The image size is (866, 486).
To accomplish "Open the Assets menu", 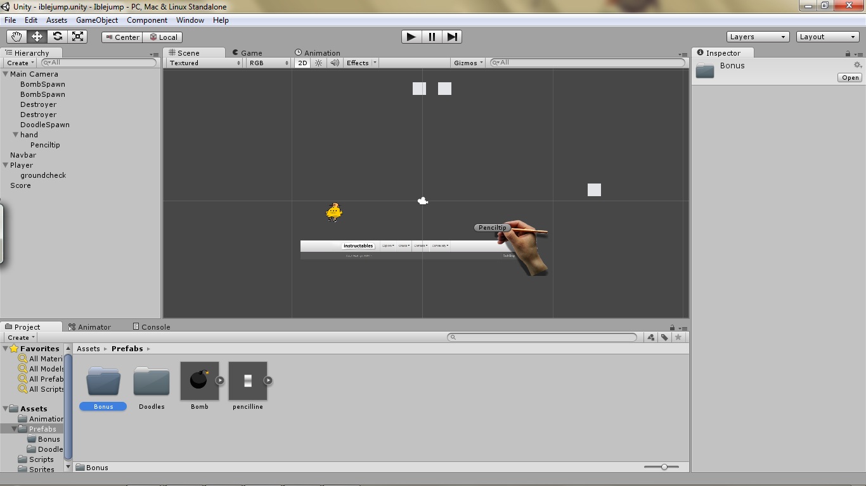I will tap(56, 20).
